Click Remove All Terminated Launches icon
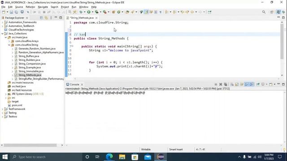This screenshot has width=287, height=161. click(226, 85)
